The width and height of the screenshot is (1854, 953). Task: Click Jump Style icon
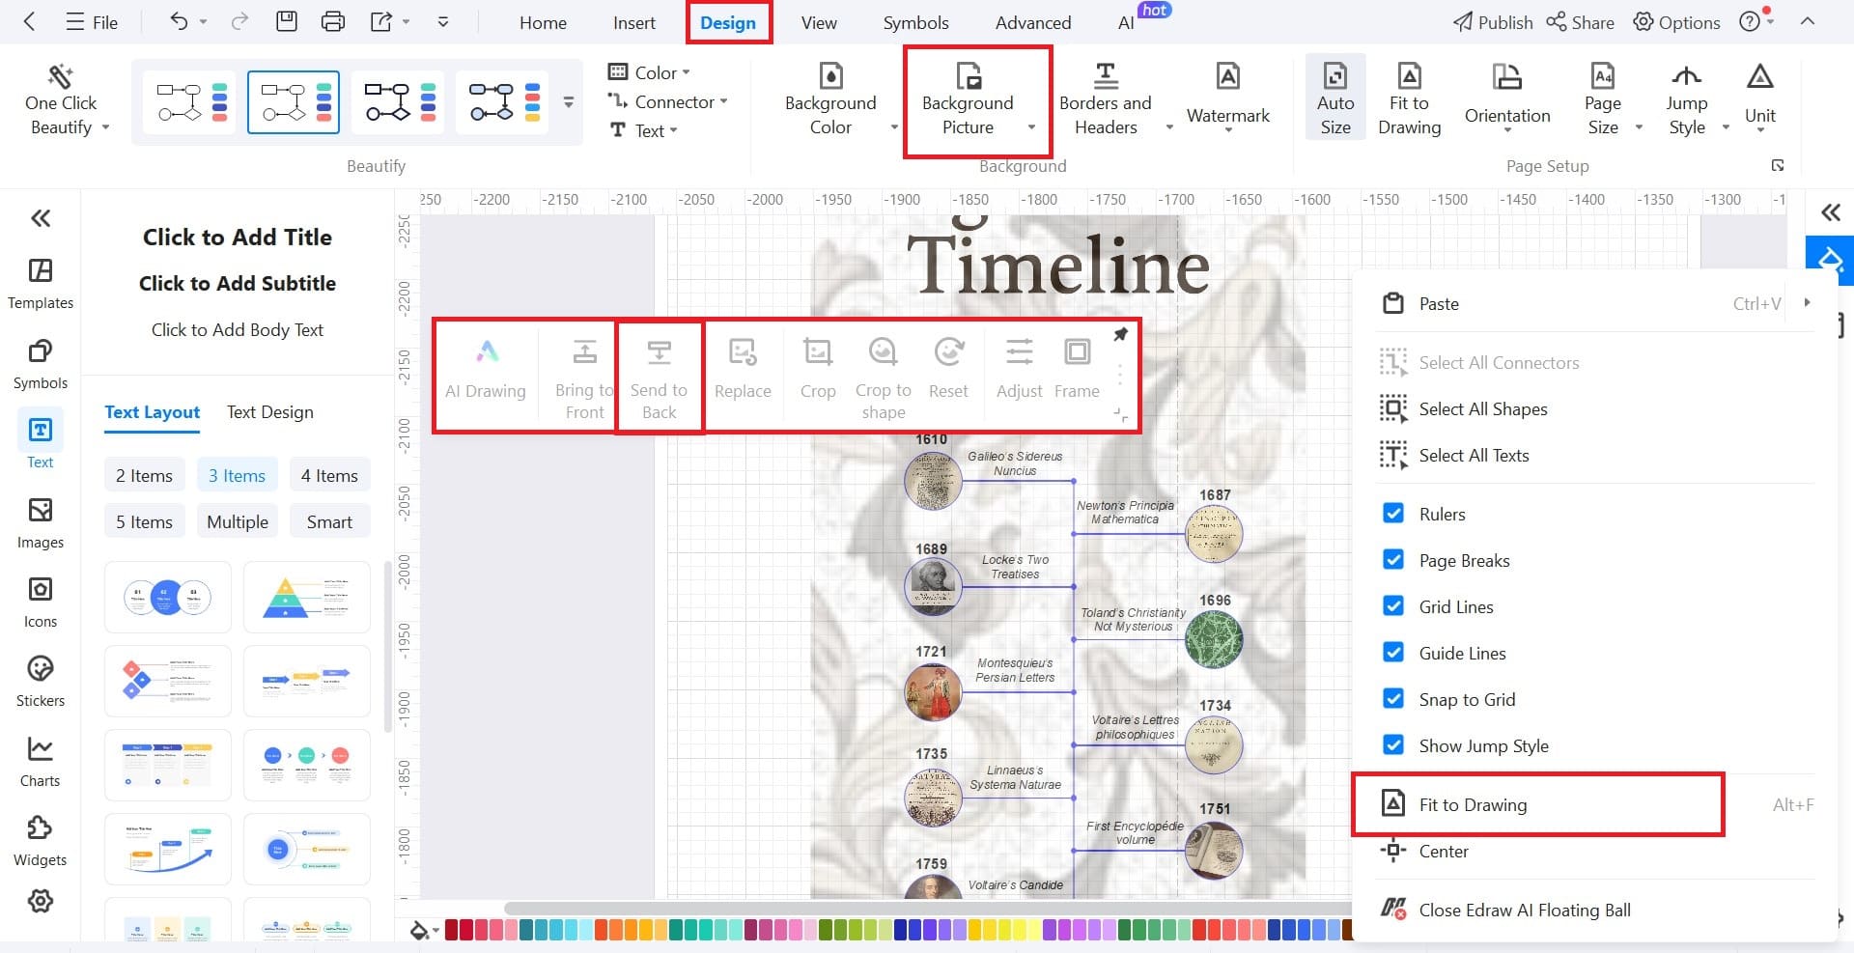[x=1687, y=75]
